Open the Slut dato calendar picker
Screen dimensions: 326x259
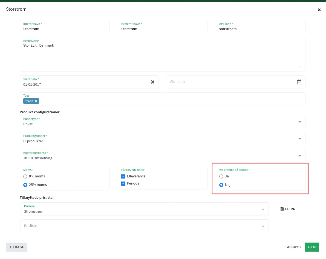click(x=299, y=82)
